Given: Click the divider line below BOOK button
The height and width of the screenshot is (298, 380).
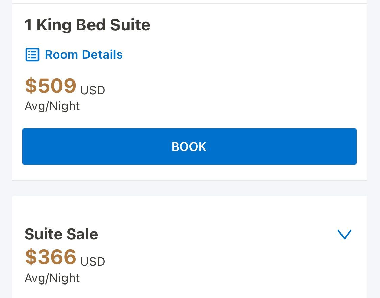Looking at the screenshot, I should coord(189,180).
